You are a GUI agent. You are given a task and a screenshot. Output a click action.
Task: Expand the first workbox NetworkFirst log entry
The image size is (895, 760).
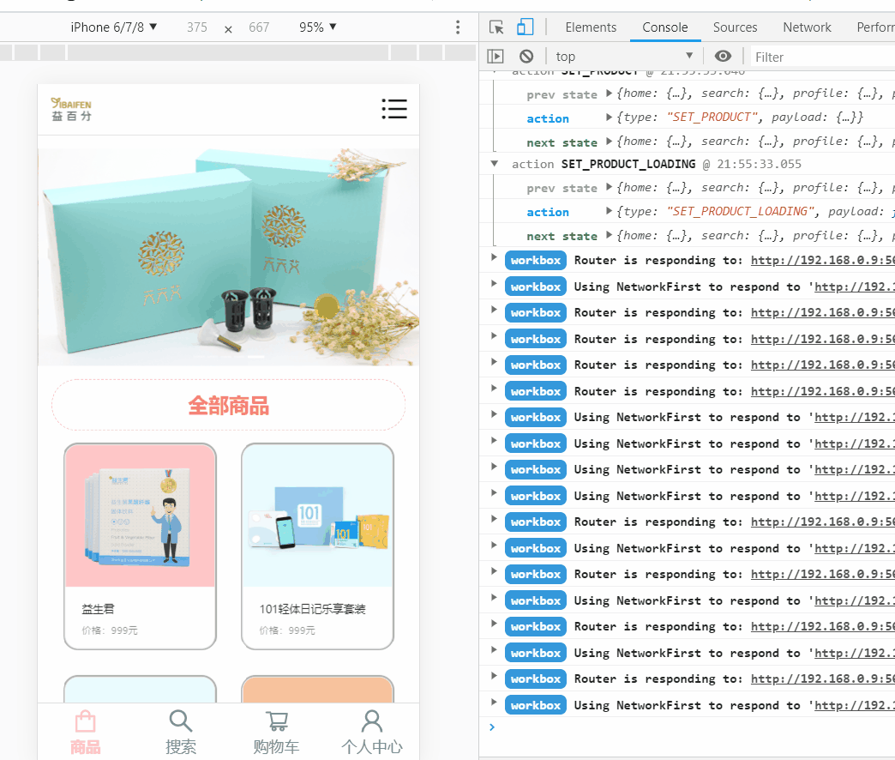pos(495,284)
